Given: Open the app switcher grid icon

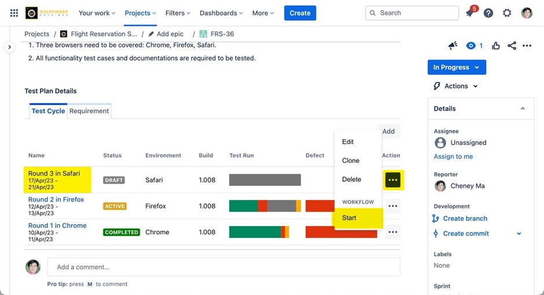Looking at the screenshot, I should [x=14, y=13].
